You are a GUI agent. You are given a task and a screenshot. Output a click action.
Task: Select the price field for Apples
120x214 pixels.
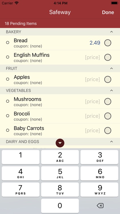(92, 79)
